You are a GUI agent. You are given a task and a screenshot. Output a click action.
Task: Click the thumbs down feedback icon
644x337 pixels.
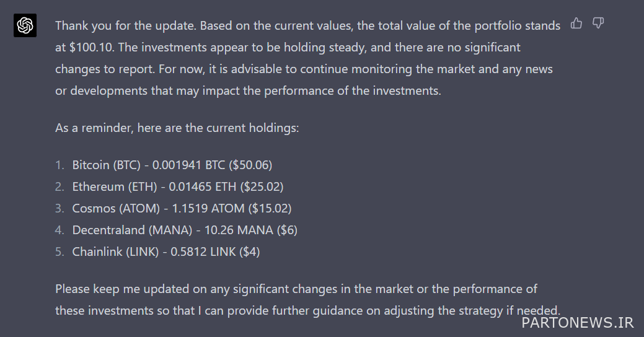pyautogui.click(x=598, y=24)
